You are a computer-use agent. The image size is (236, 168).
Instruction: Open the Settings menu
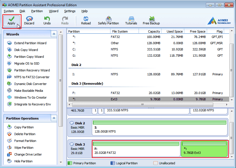(x=70, y=11)
